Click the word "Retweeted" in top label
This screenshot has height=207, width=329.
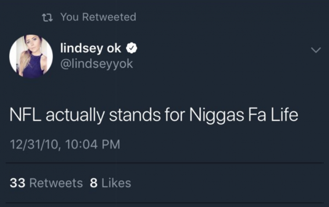pos(109,17)
